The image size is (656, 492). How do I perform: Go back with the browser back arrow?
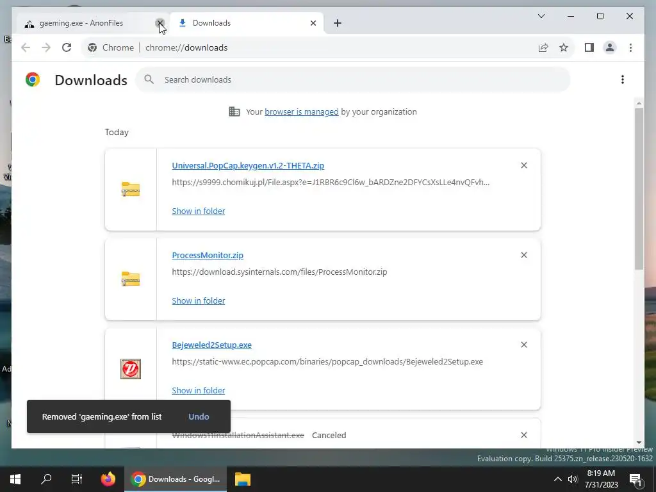tap(26, 47)
